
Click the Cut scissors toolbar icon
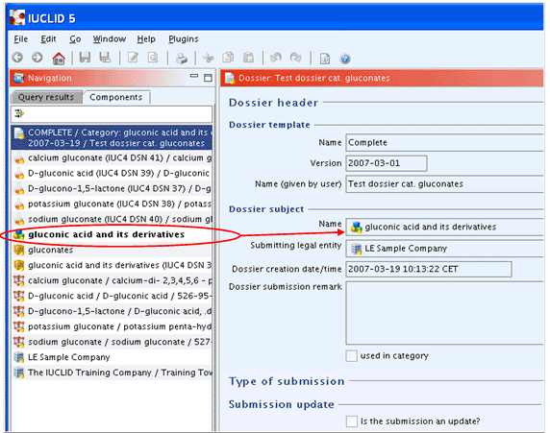pyautogui.click(x=209, y=58)
